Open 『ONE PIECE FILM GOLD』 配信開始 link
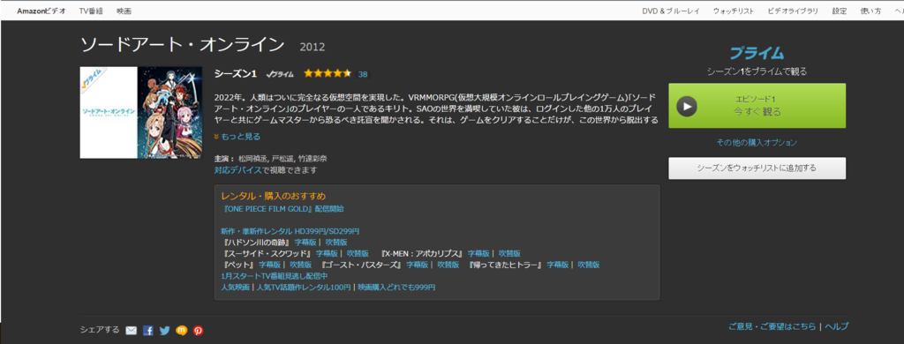 [282, 208]
